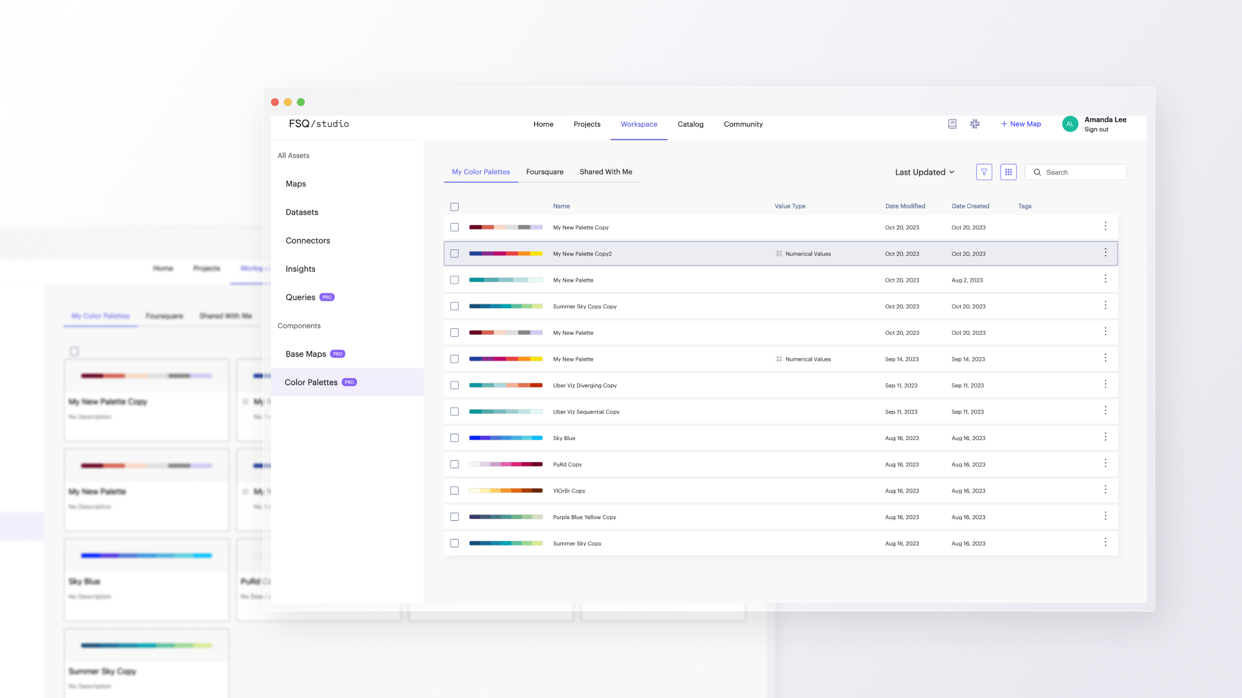Open options menu for Purple Blue Yellow Copy
Screen dimensions: 1242x698
(x=1106, y=516)
